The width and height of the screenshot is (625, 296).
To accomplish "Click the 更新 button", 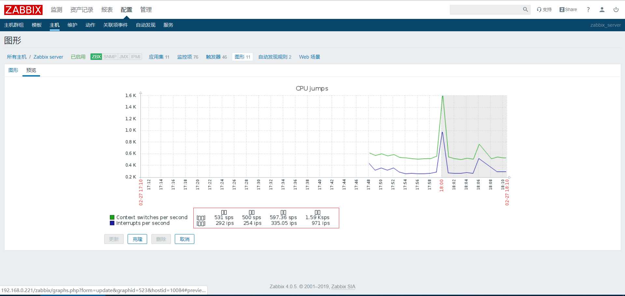I will click(114, 239).
